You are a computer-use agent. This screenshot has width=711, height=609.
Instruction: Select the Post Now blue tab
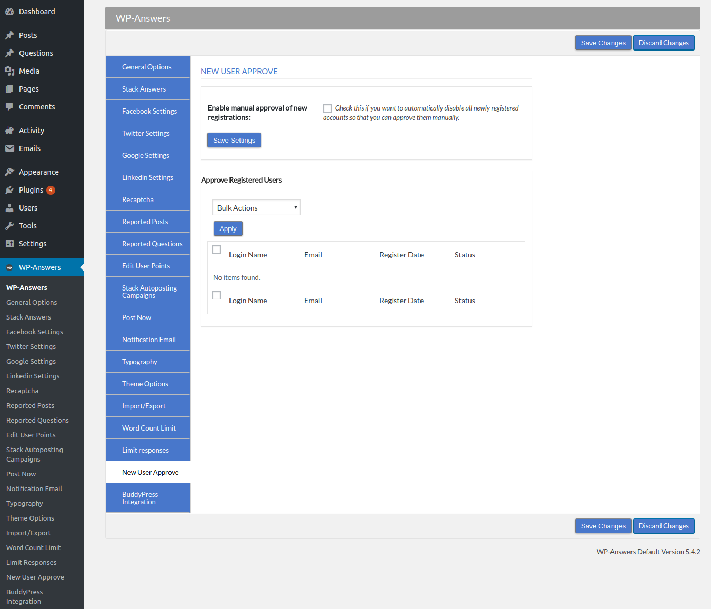(148, 317)
